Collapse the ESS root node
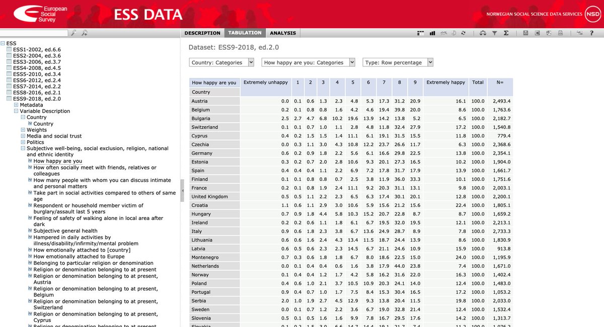 3,44
